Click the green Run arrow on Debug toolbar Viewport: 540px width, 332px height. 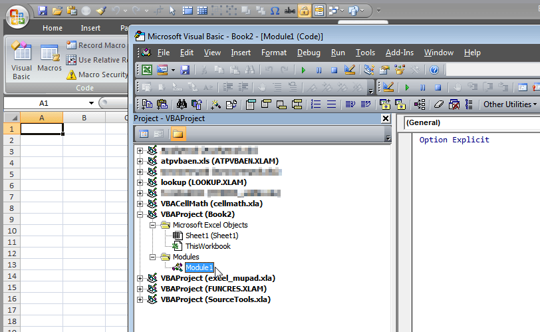pyautogui.click(x=407, y=87)
